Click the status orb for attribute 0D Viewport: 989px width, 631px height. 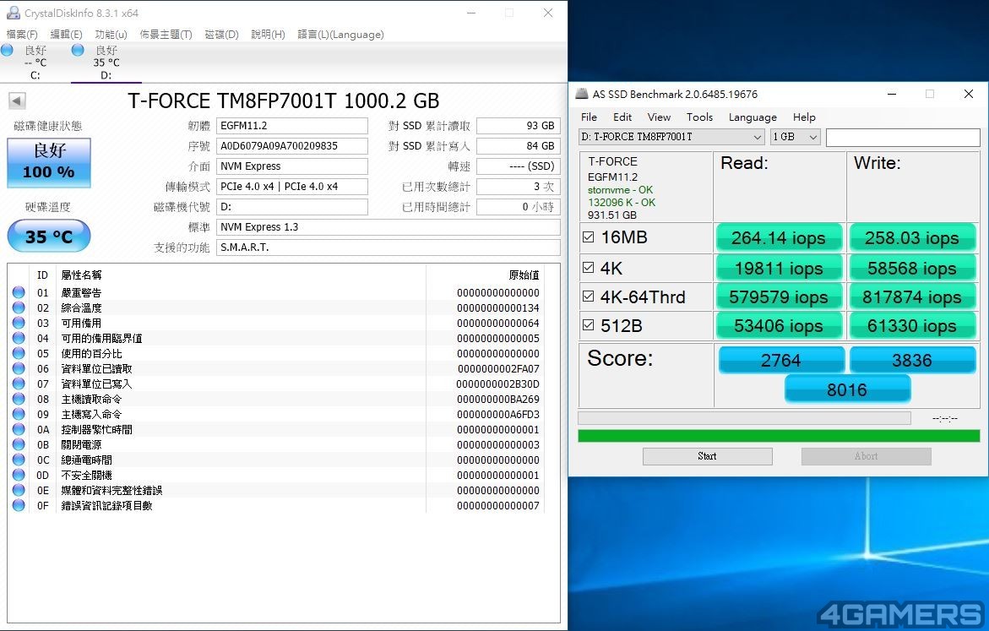pos(19,475)
